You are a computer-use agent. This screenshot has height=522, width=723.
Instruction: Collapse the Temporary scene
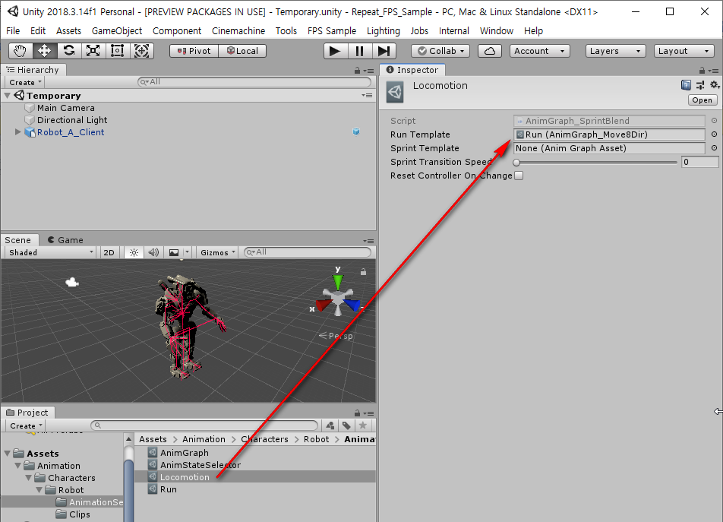click(8, 96)
